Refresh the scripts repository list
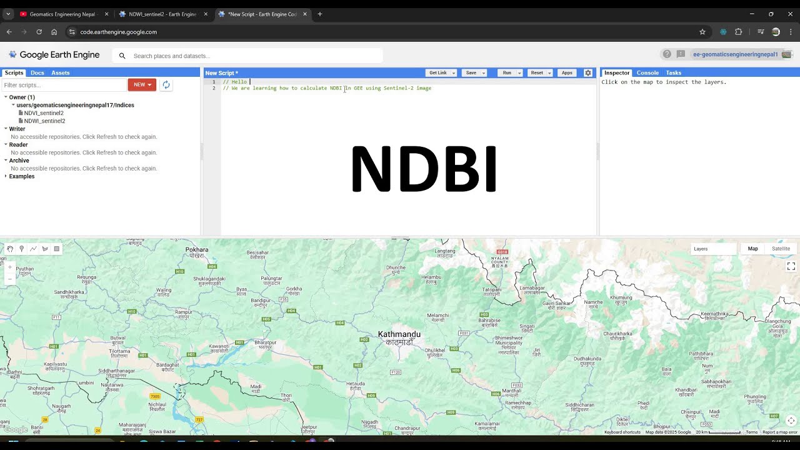Image resolution: width=800 pixels, height=450 pixels. click(x=166, y=85)
